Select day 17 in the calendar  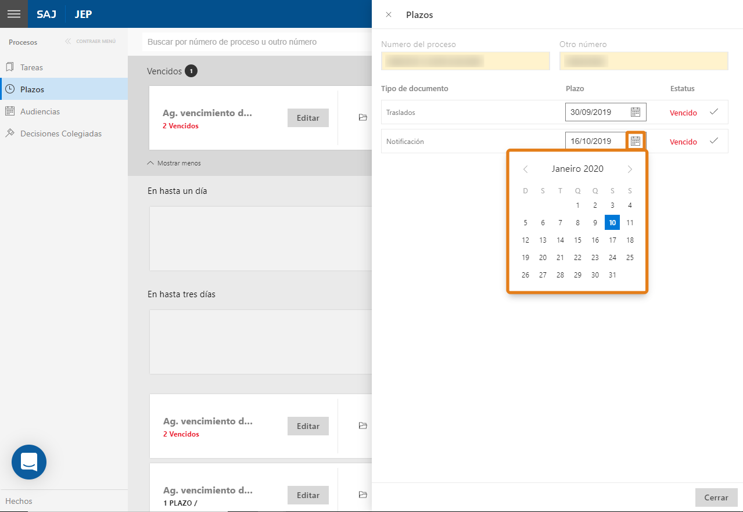click(x=612, y=240)
